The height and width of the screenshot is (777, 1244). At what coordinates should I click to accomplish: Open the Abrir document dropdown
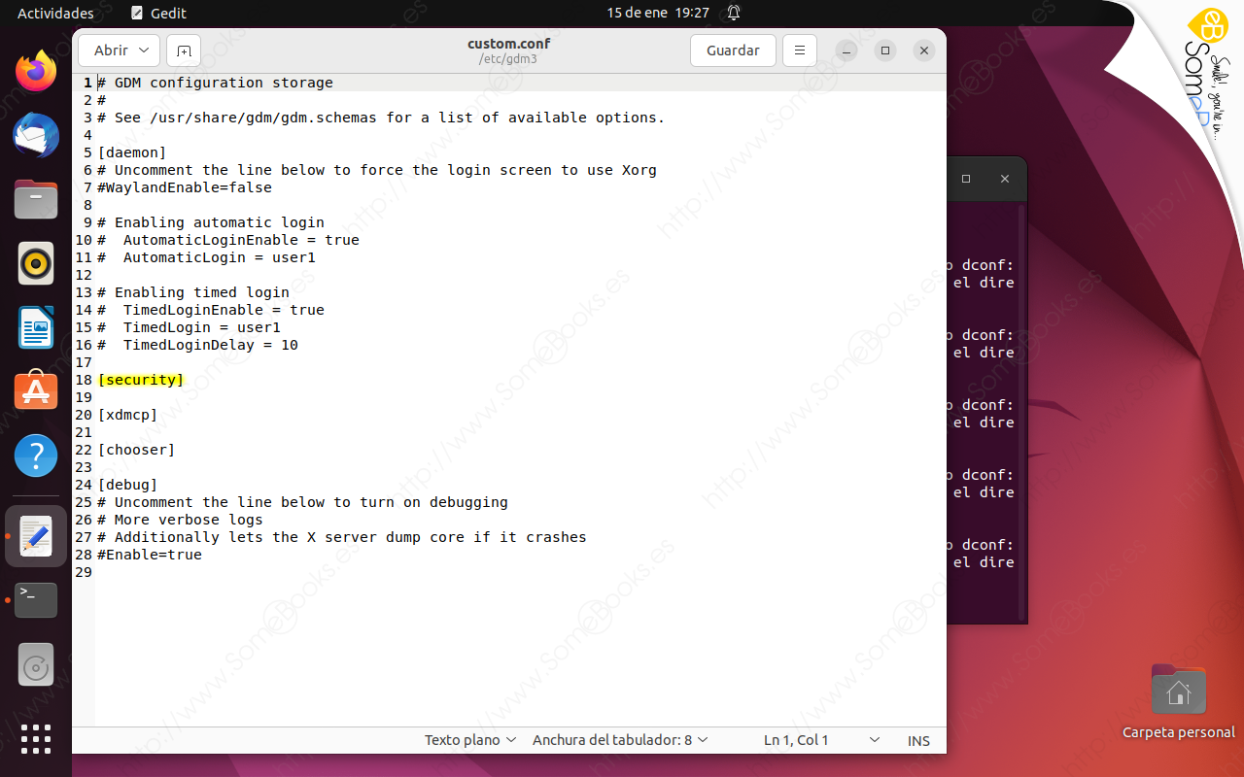click(119, 50)
